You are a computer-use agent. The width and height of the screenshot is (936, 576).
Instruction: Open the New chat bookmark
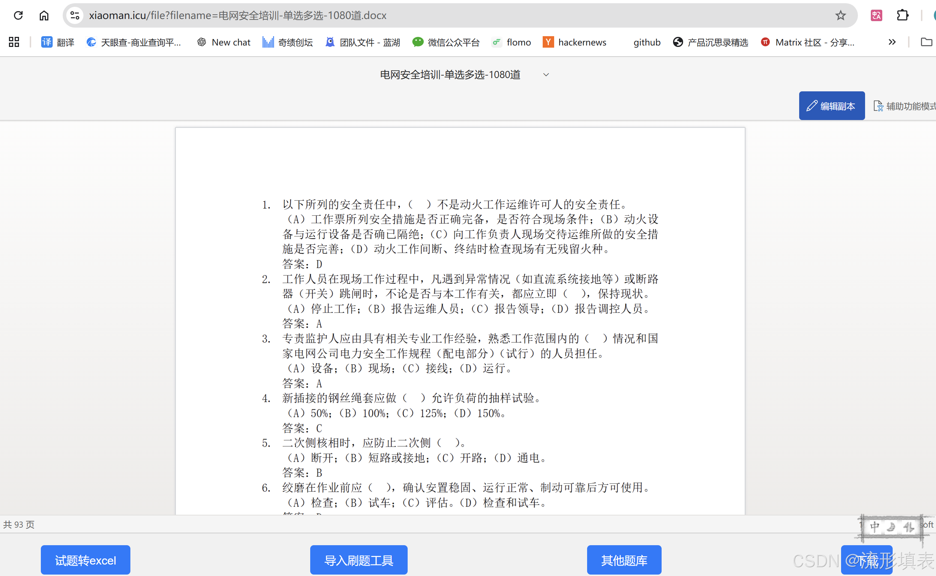[224, 42]
